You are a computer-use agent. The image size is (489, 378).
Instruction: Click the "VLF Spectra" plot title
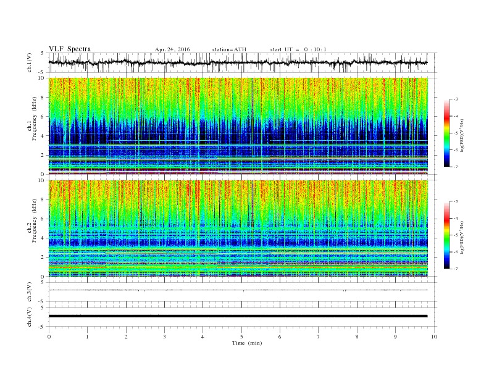(x=70, y=49)
